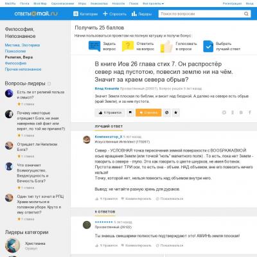This screenshot has width=257, height=257.
Task: Click the crossed-circle block icon
Action: (x=166, y=112)
